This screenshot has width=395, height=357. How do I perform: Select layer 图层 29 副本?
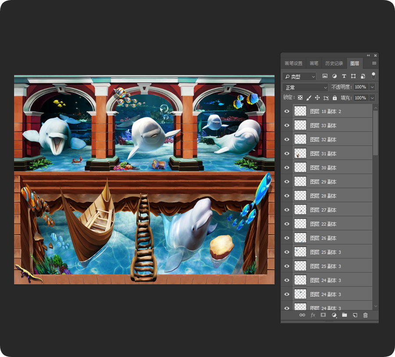[x=332, y=182]
